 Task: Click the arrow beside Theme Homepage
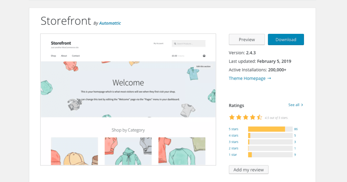[269, 78]
